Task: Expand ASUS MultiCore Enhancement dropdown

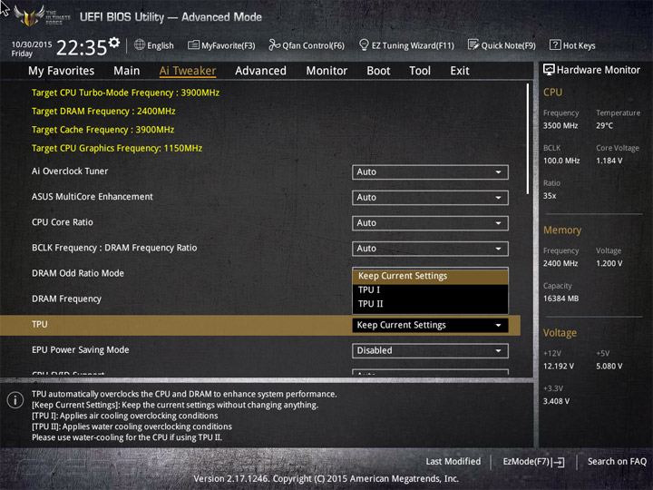Action: (430, 198)
